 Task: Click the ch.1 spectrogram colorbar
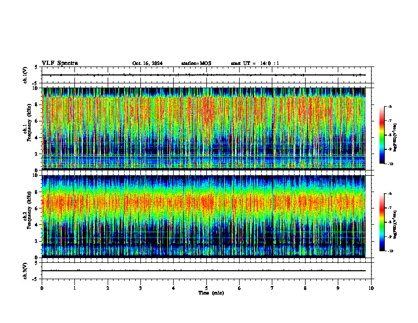[382, 135]
